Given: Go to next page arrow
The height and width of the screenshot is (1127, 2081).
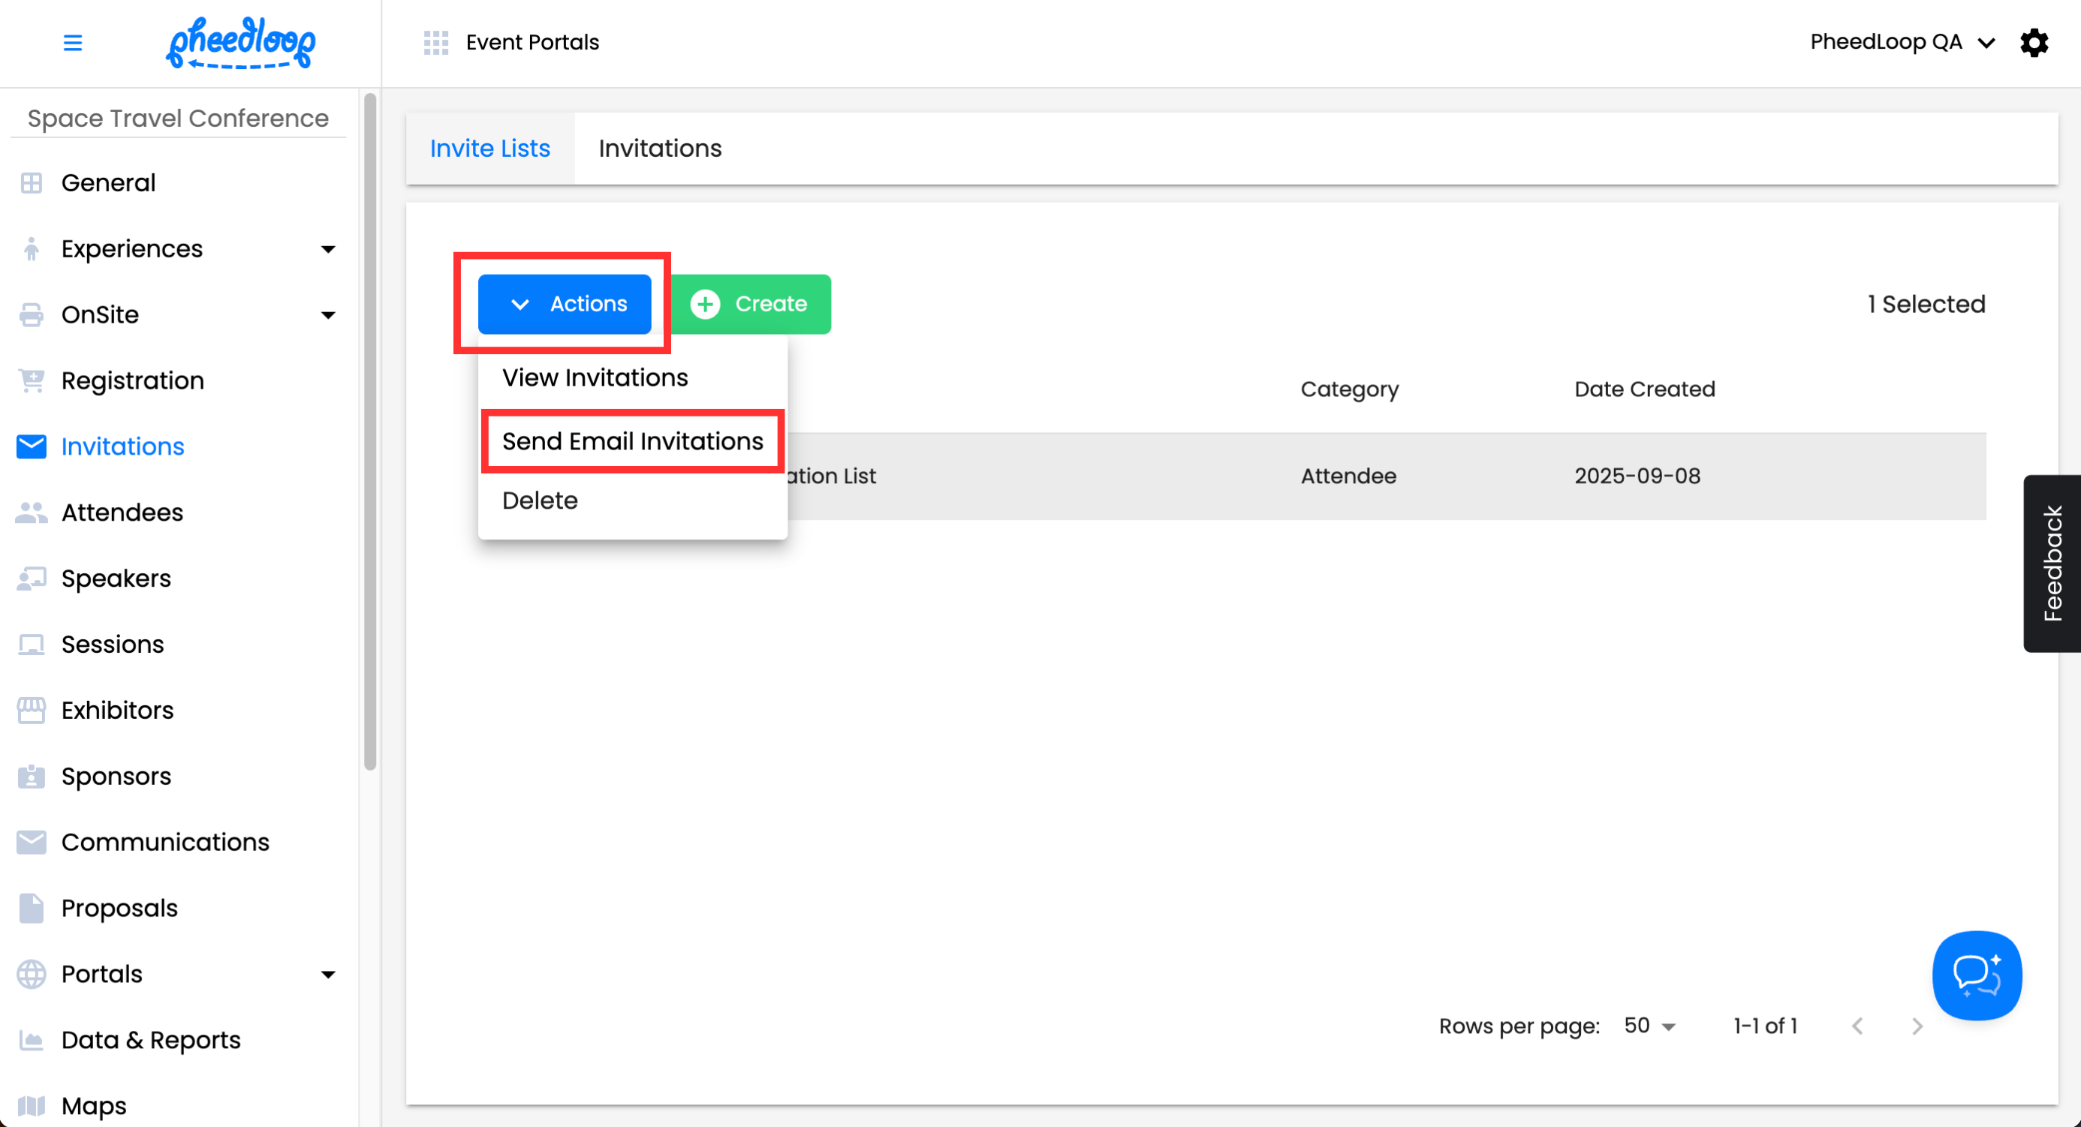Looking at the screenshot, I should (x=1916, y=1025).
